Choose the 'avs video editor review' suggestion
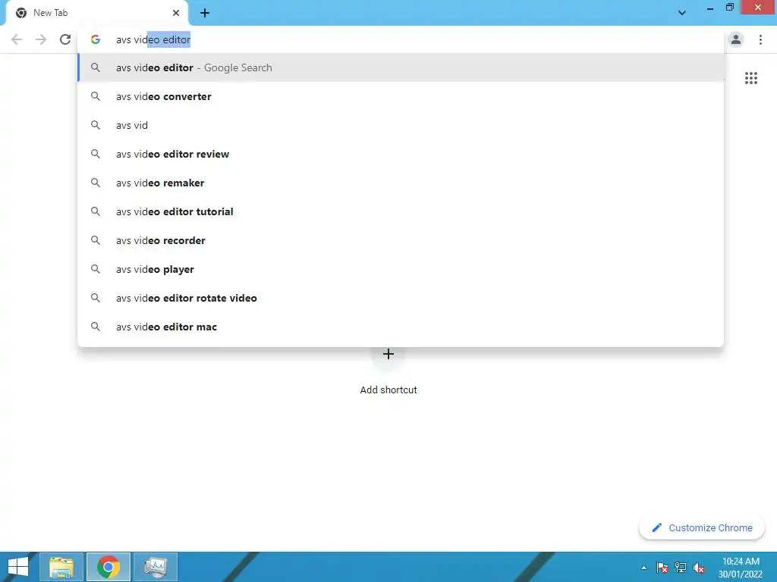The height and width of the screenshot is (582, 777). point(401,154)
